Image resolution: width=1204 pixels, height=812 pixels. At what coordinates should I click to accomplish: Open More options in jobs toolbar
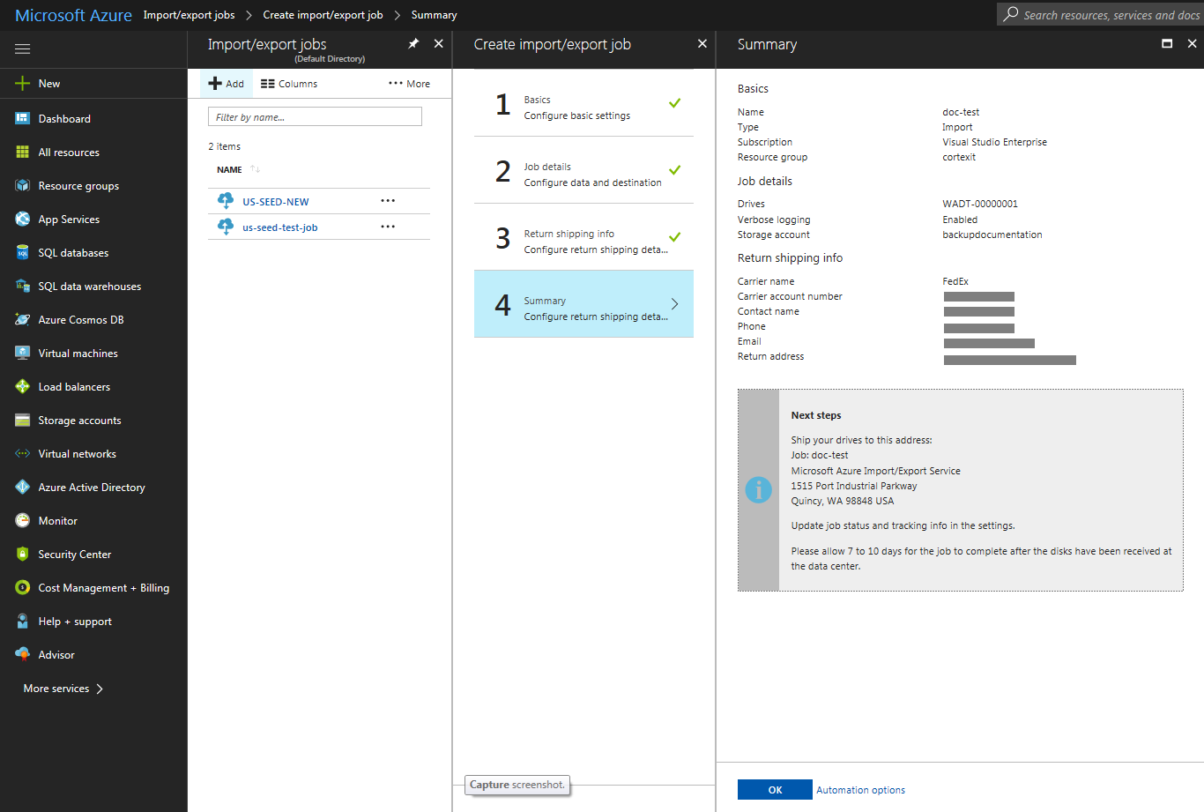coord(409,84)
